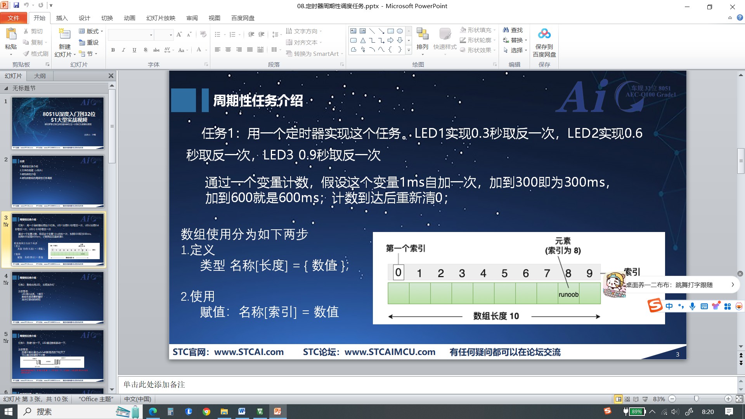Screen dimensions: 745x419
Task: Expand the shapes gallery more arrow
Action: [409, 50]
